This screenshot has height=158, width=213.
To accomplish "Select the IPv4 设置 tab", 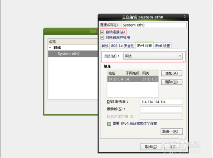I will coord(144,45).
